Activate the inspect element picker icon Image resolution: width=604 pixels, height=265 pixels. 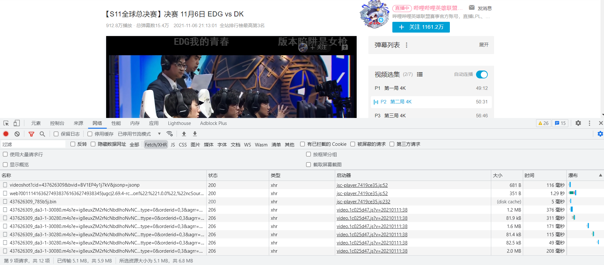(6, 123)
